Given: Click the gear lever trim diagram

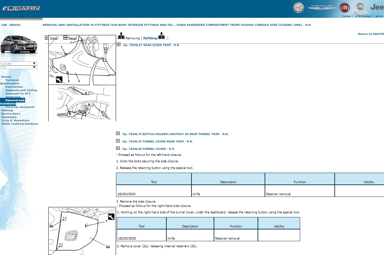Looking at the screenshot, I should tap(82, 78).
